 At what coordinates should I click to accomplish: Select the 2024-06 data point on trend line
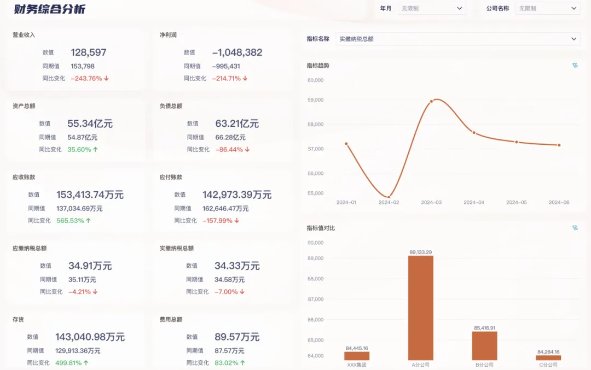[559, 145]
